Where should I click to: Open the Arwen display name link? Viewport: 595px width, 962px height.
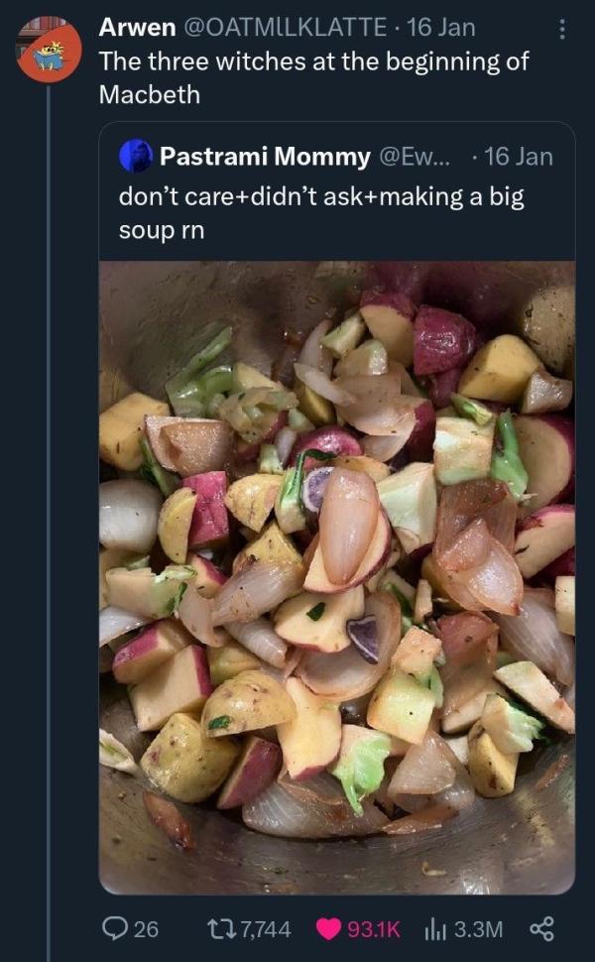click(137, 28)
